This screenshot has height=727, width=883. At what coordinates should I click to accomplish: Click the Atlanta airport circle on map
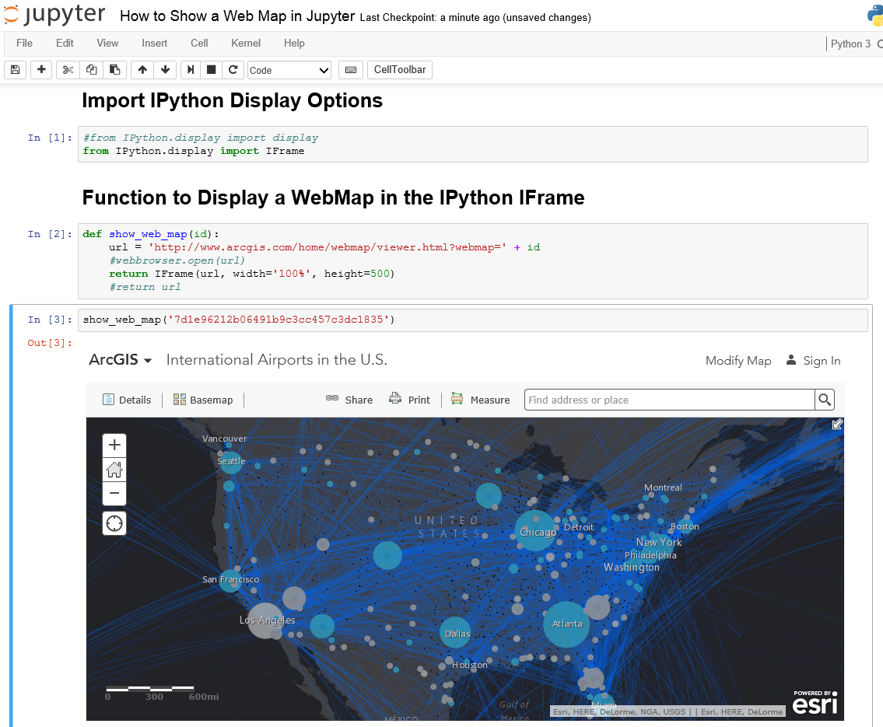pyautogui.click(x=566, y=624)
